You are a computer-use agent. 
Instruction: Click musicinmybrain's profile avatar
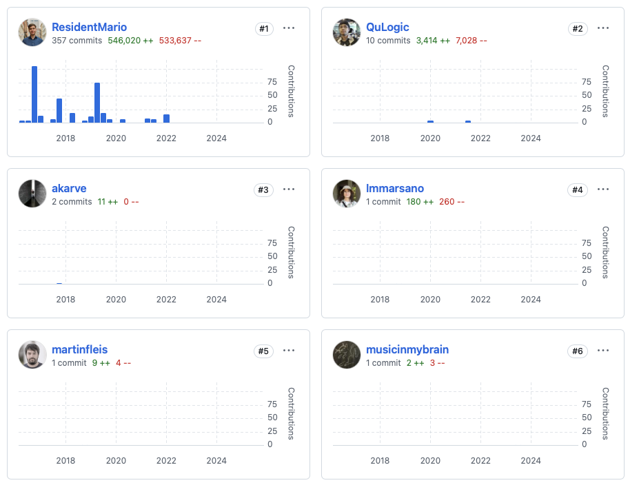click(347, 355)
